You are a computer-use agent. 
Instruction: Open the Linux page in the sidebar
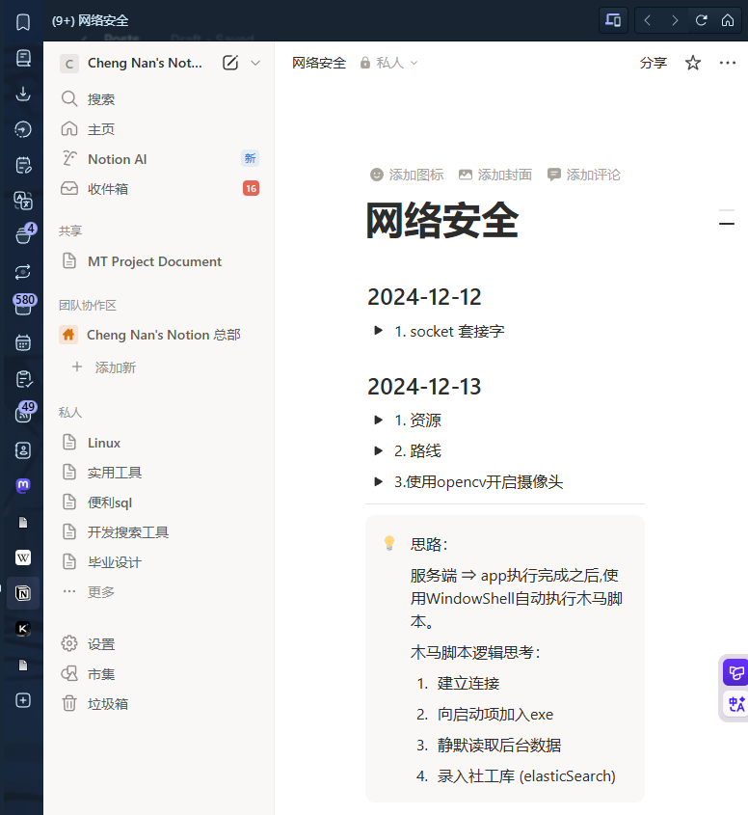tap(104, 443)
